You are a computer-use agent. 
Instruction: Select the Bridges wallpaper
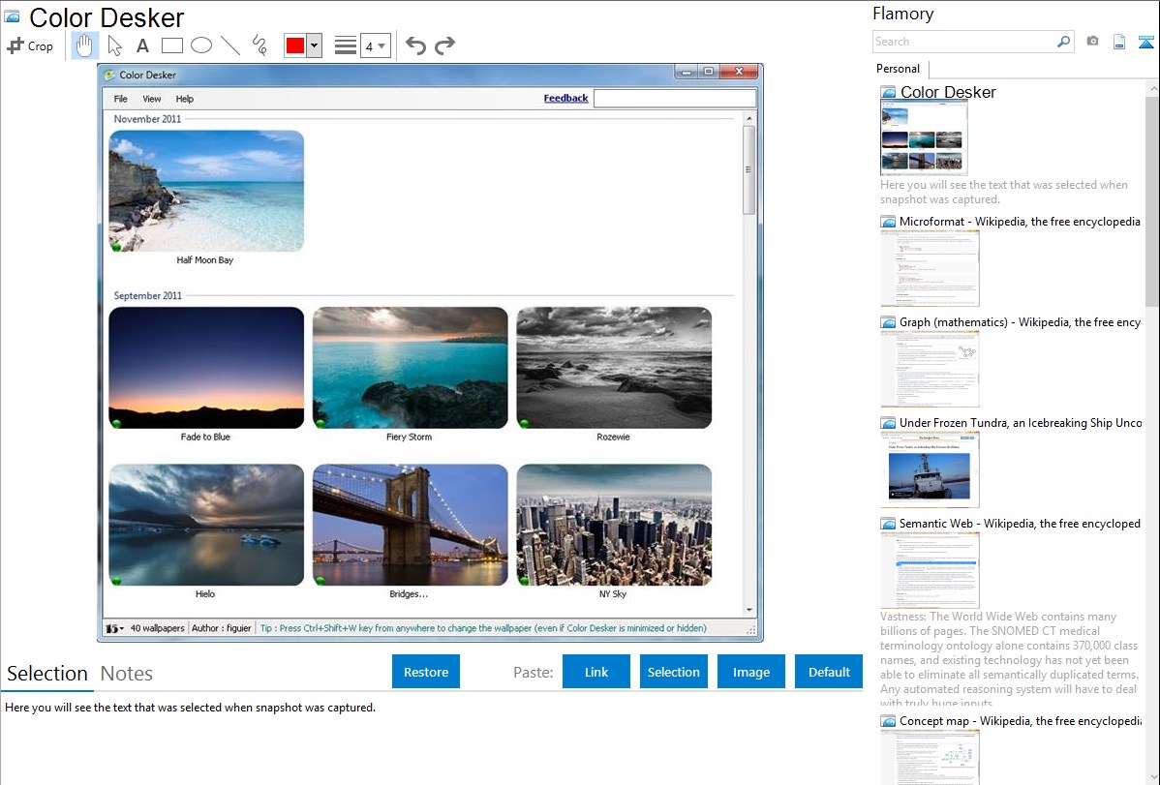[410, 525]
